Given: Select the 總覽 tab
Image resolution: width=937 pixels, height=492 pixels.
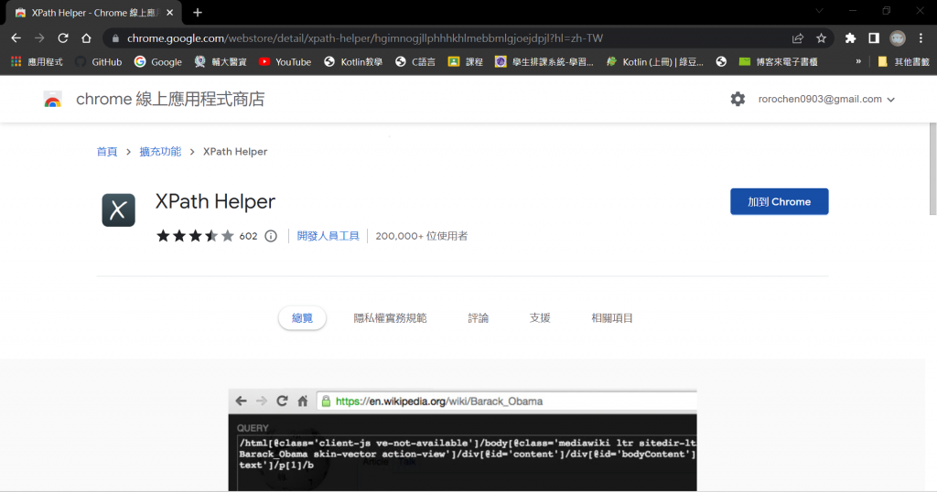Looking at the screenshot, I should [302, 318].
